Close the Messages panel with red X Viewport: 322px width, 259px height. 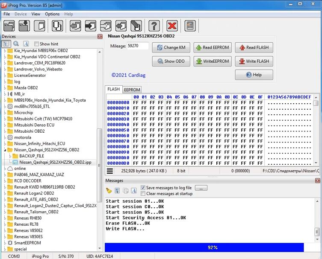(x=317, y=180)
